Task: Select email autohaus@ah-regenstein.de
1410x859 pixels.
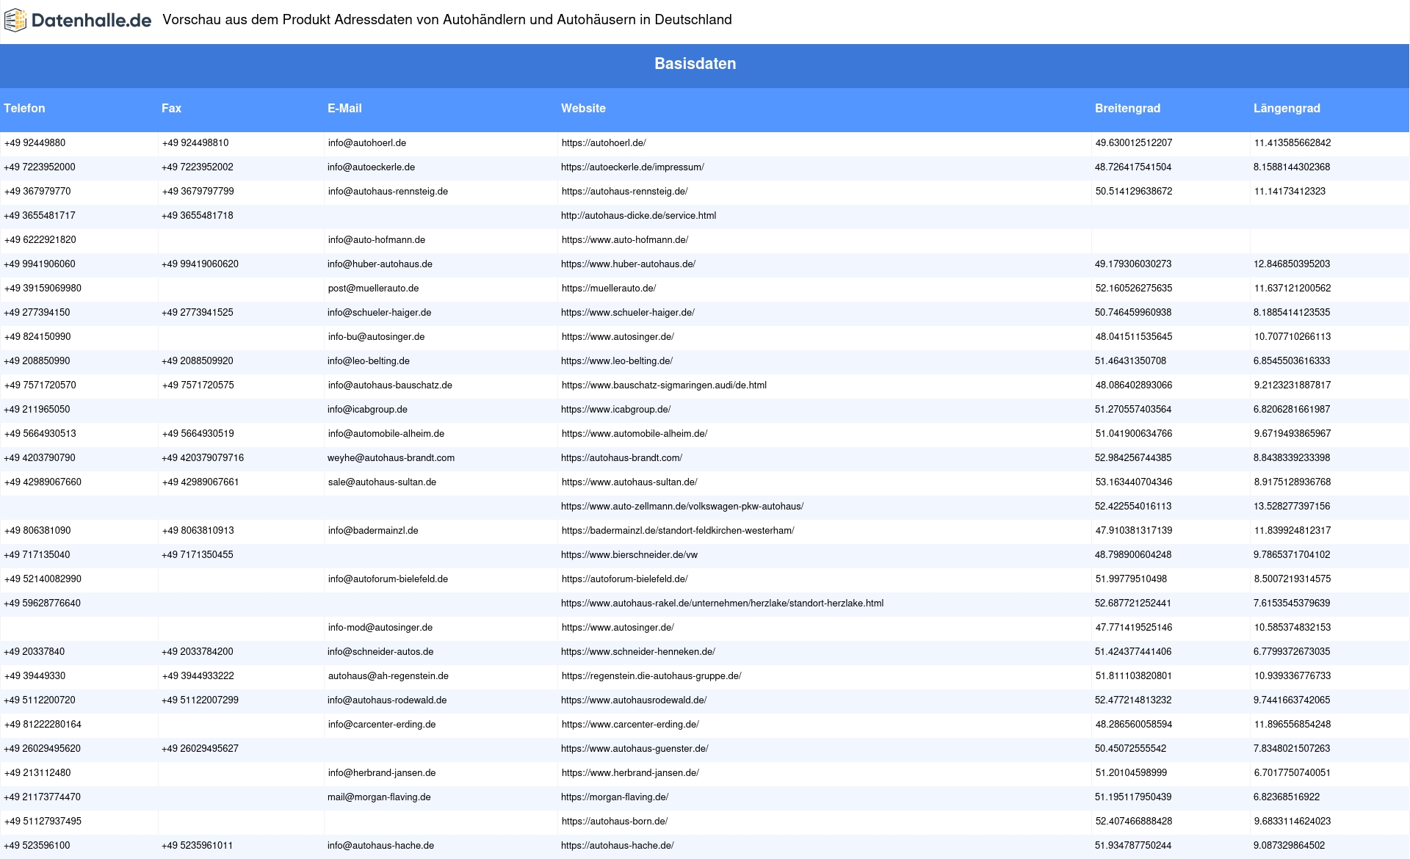Action: click(388, 676)
